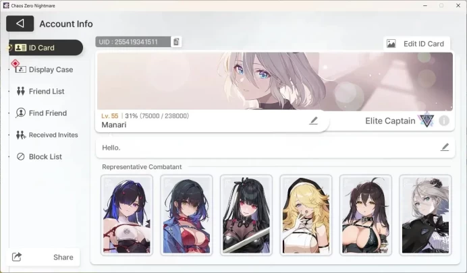Close the Chaos Zero Nightmare window

(458, 5)
